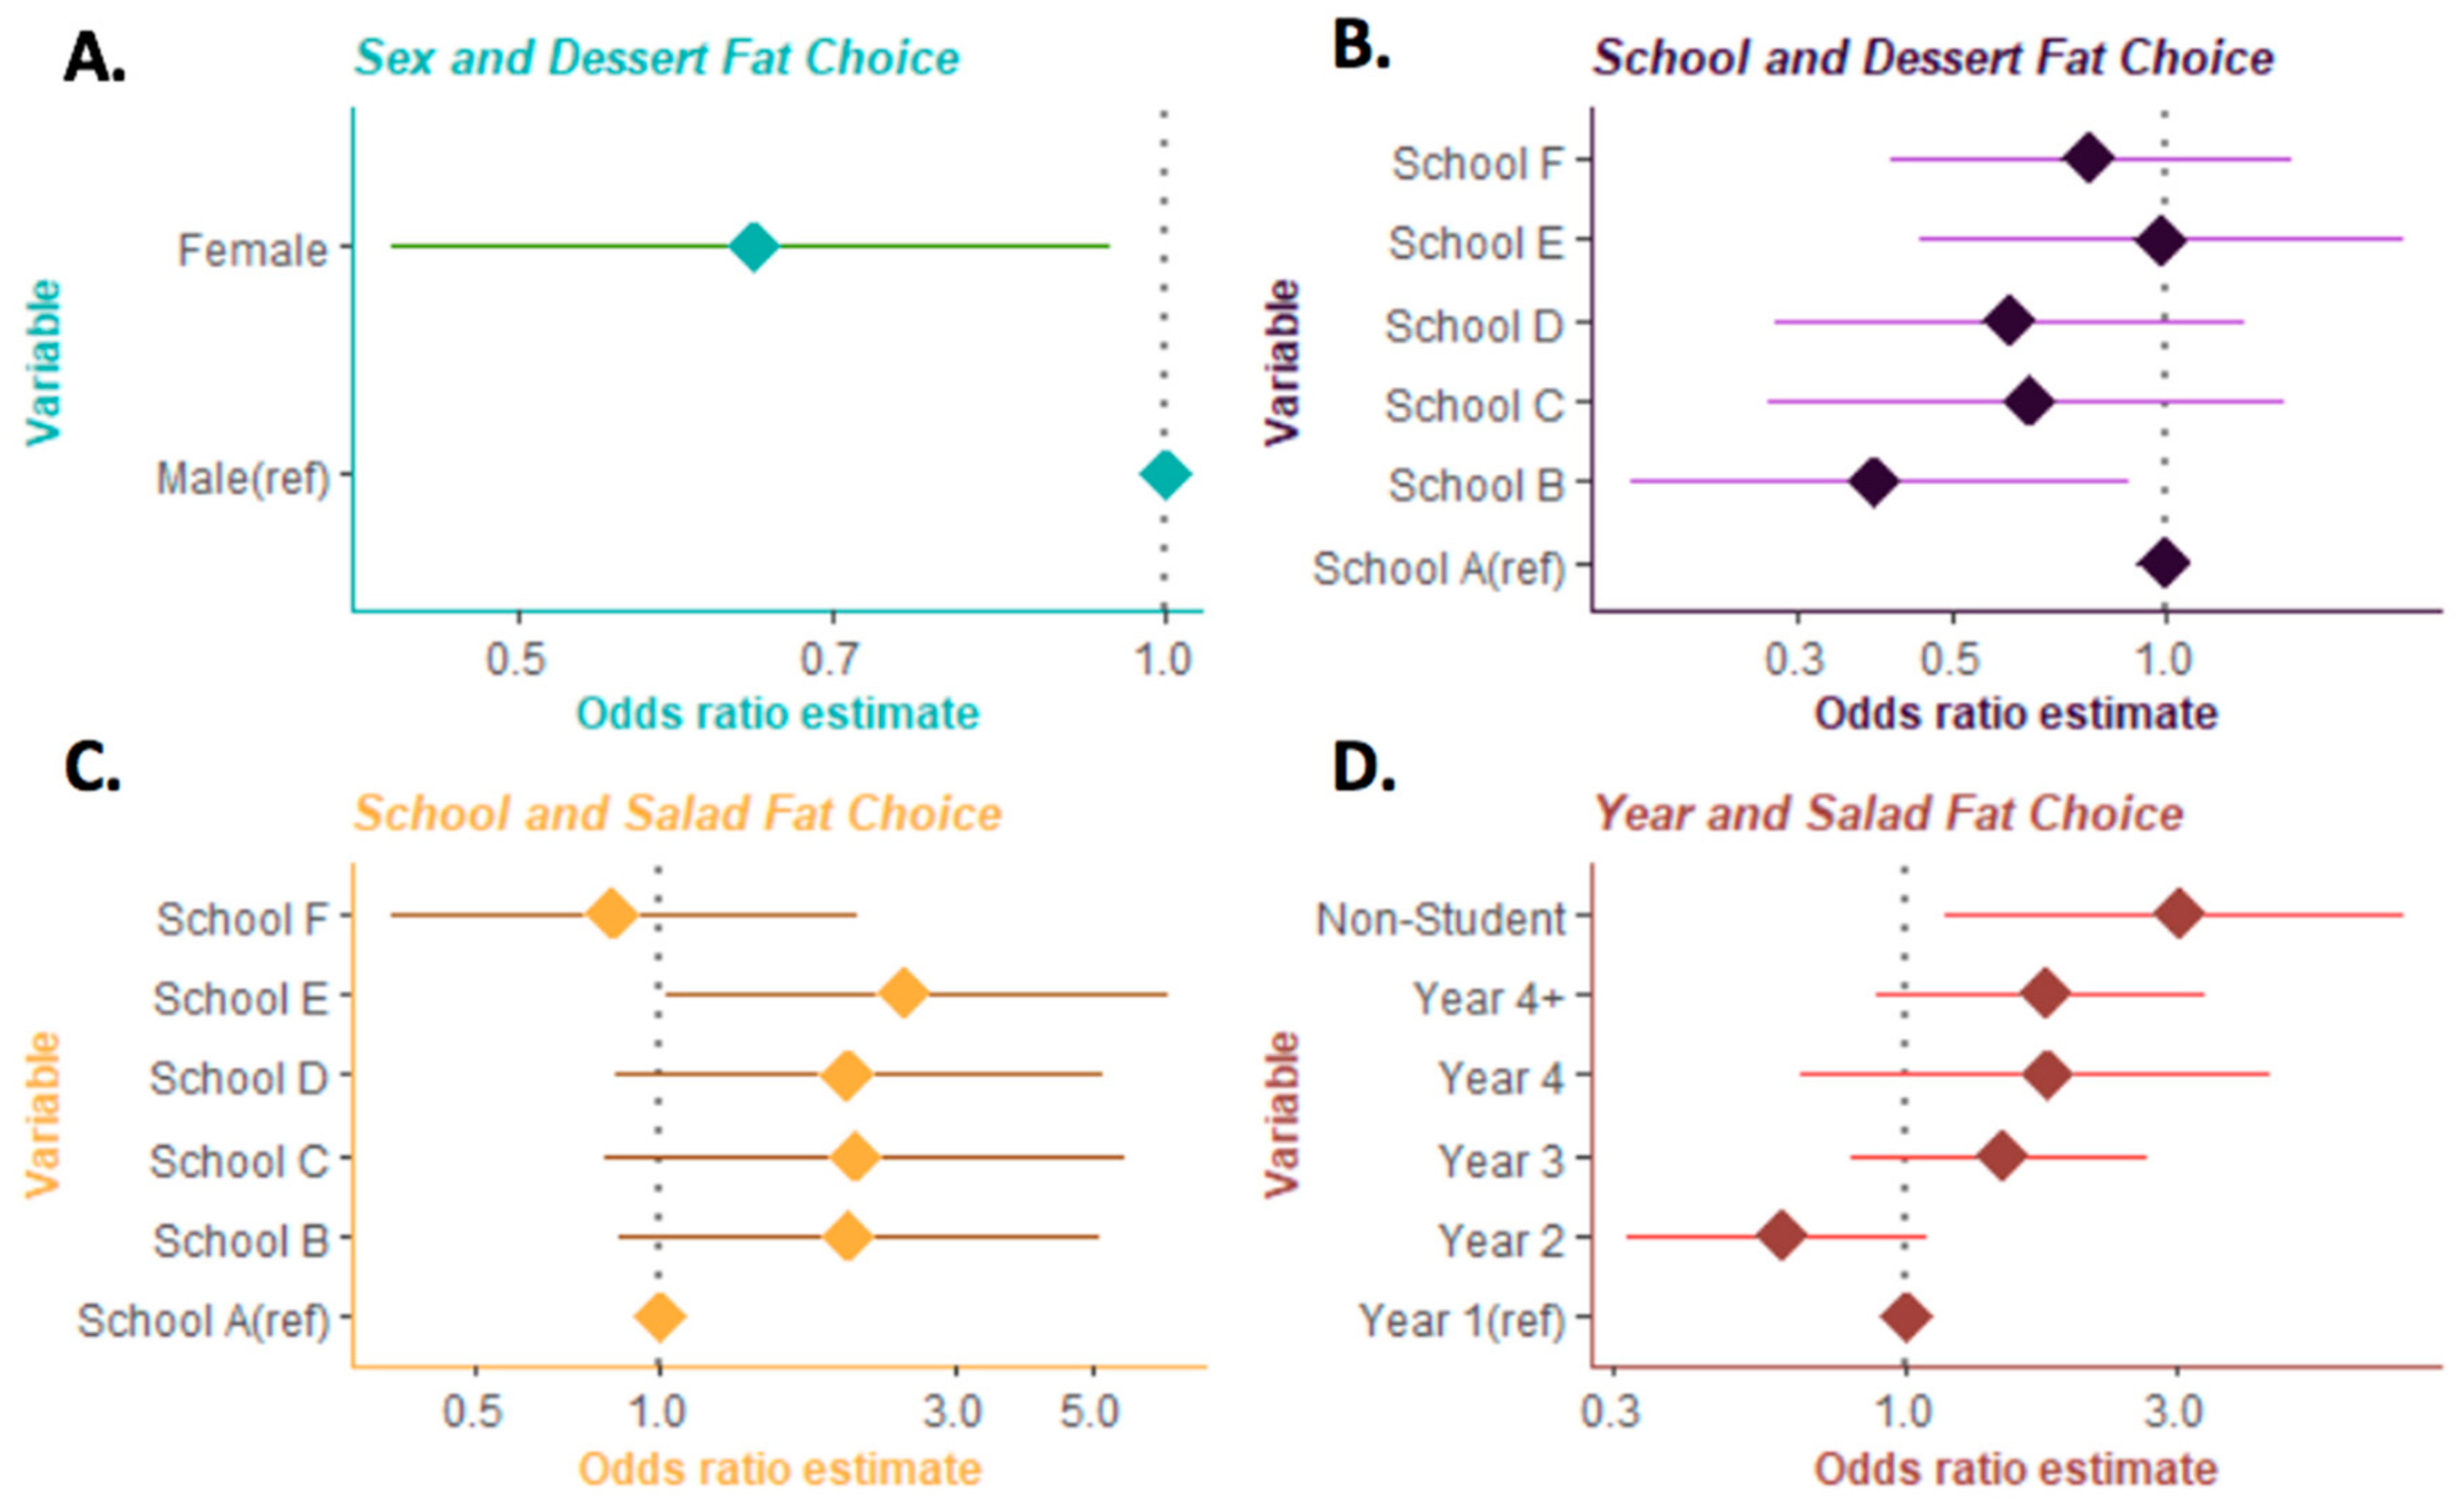Click the 'Year 4+' axis label
2464x1506 pixels.
(x=1487, y=997)
